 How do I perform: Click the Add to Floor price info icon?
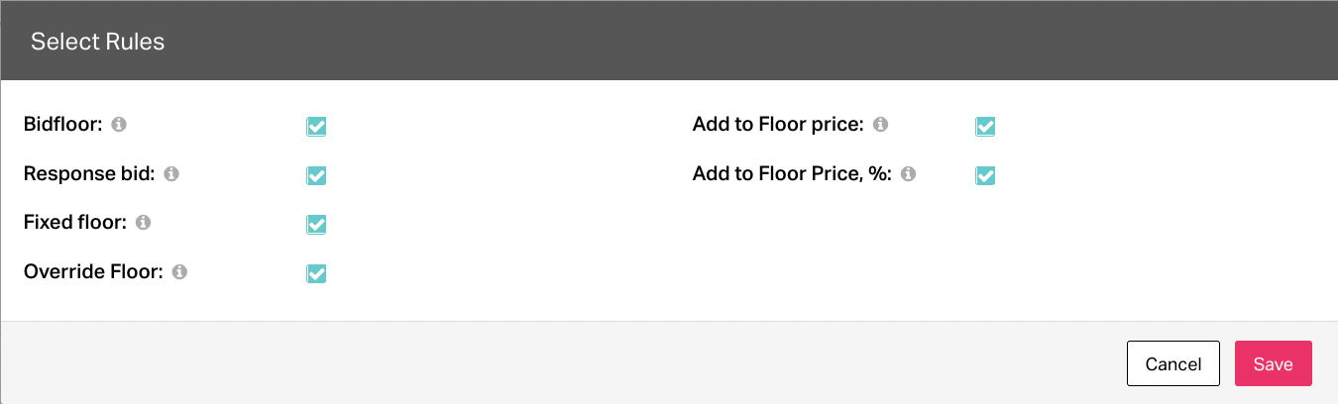click(x=880, y=125)
